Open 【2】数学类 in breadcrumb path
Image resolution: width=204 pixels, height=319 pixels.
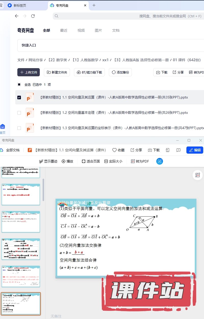tap(57, 60)
